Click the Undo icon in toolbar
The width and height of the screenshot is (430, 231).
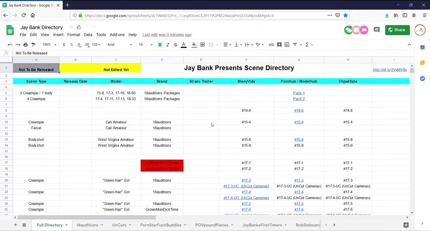coord(10,45)
